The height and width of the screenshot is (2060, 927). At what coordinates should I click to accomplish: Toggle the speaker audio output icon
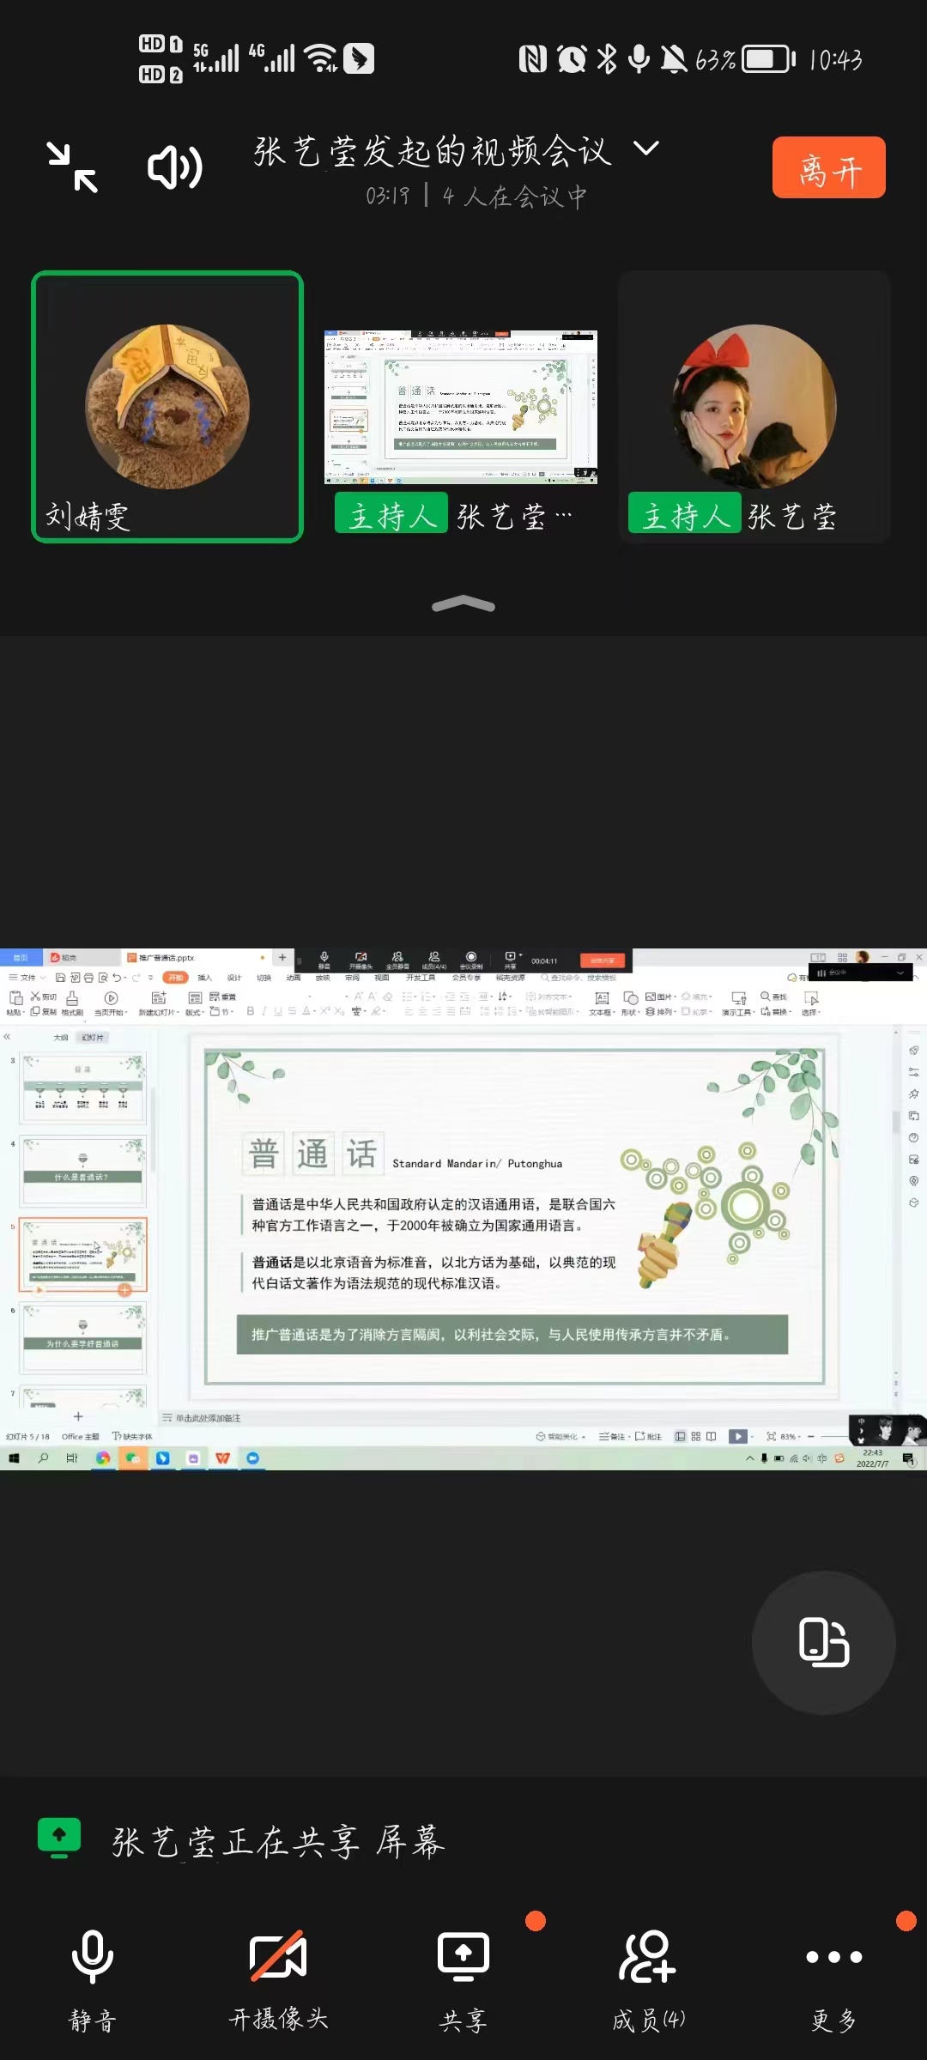pyautogui.click(x=175, y=167)
